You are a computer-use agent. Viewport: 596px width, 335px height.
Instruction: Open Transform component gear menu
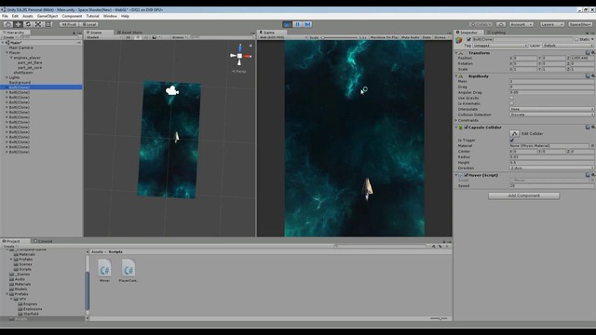click(x=593, y=53)
